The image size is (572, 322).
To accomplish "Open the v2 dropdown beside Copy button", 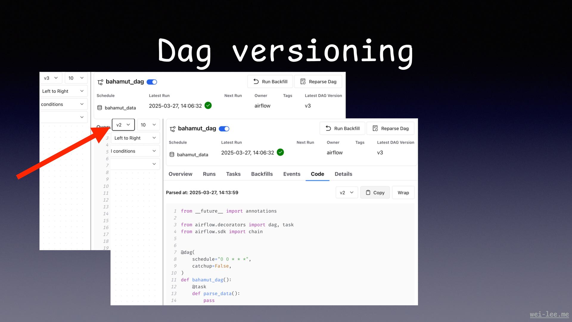I will click(346, 193).
